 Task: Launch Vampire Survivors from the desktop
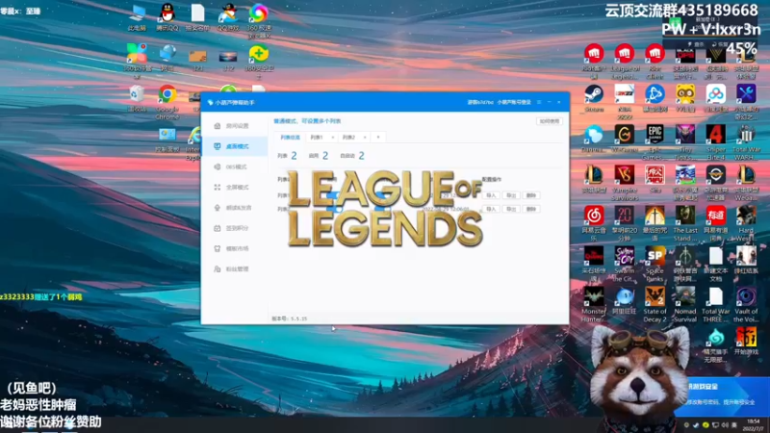coord(624,182)
